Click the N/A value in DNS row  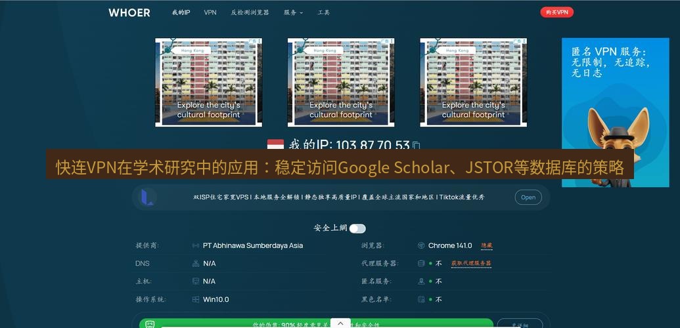pyautogui.click(x=209, y=264)
